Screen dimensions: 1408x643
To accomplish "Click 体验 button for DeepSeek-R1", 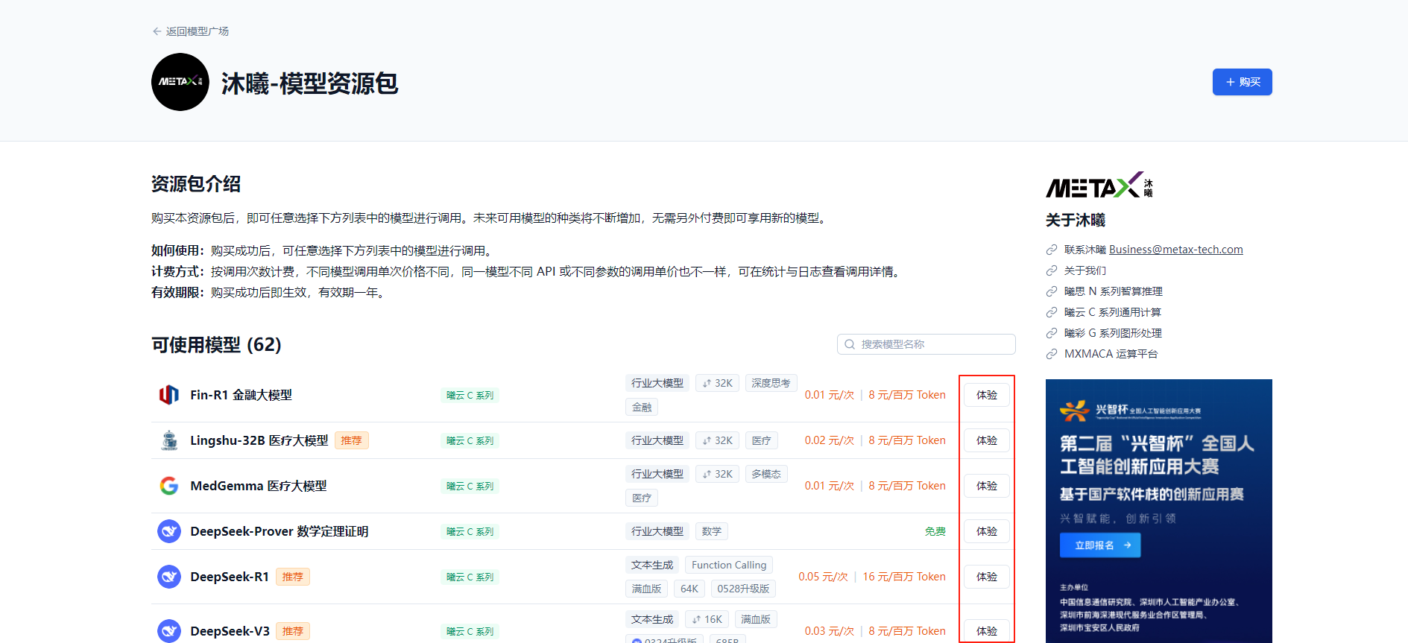I will [x=987, y=577].
